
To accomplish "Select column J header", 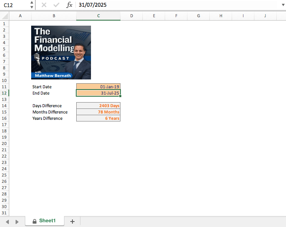I will point(265,16).
